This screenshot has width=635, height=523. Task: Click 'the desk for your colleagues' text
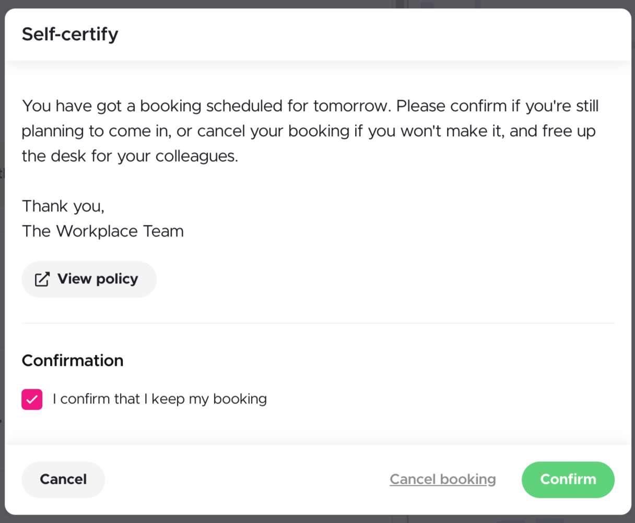click(x=130, y=156)
